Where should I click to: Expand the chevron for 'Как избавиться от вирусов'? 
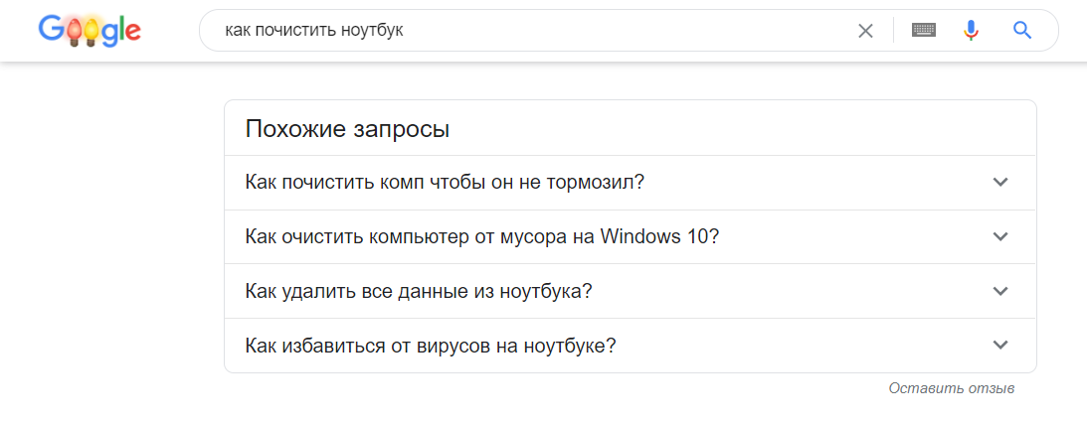[x=1000, y=346]
